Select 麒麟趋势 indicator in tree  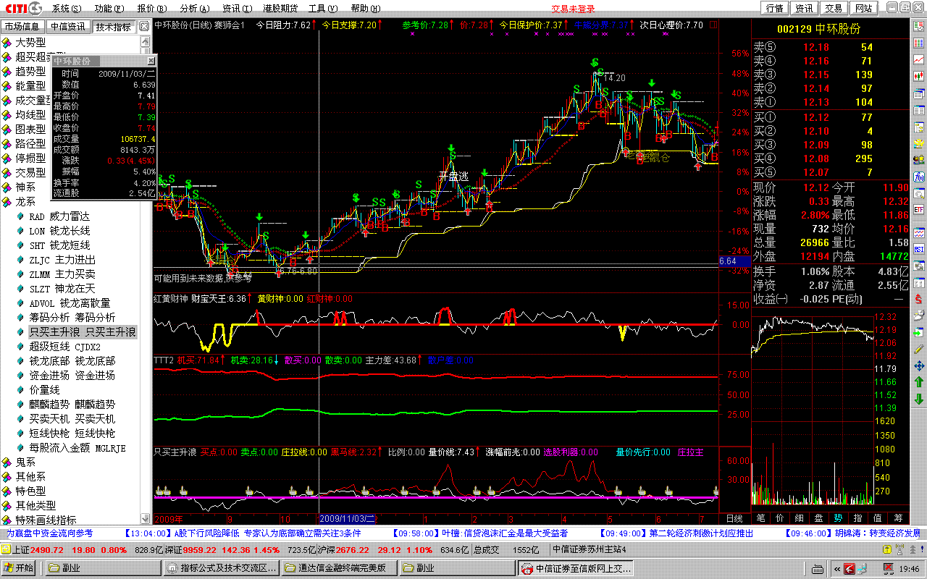72,405
